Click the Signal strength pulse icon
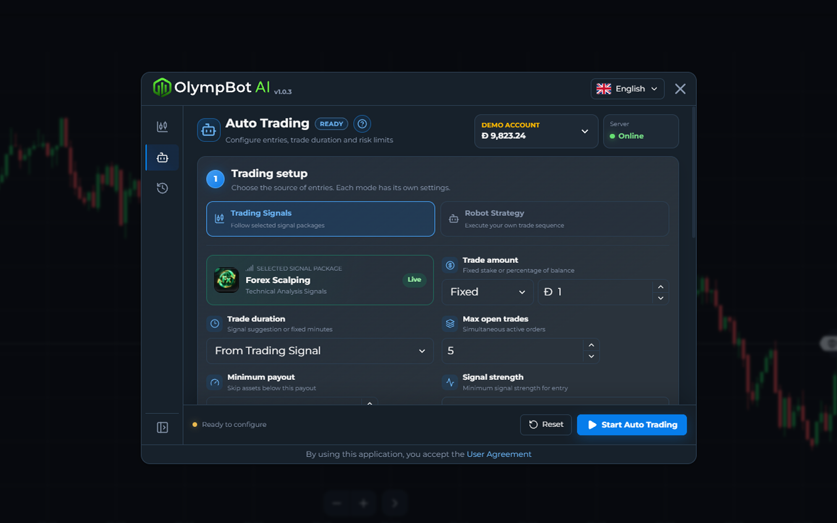Viewport: 837px width, 523px height. click(x=450, y=382)
